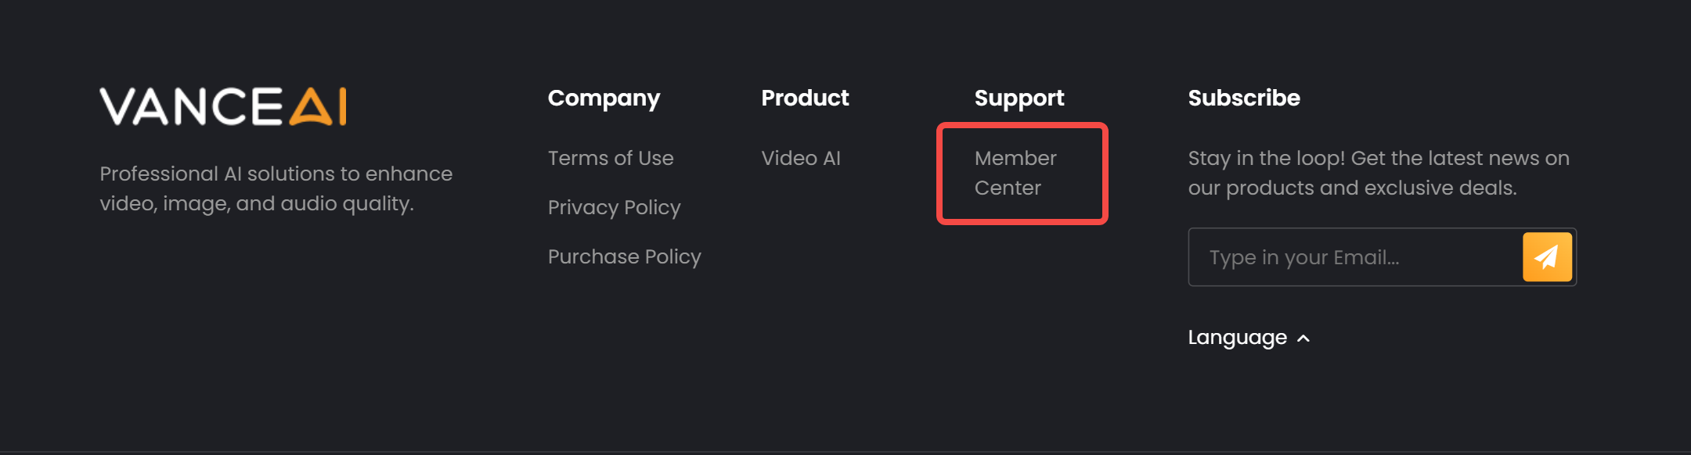Open the Purchase Policy link
Viewport: 1691px width, 455px height.
pyautogui.click(x=624, y=256)
